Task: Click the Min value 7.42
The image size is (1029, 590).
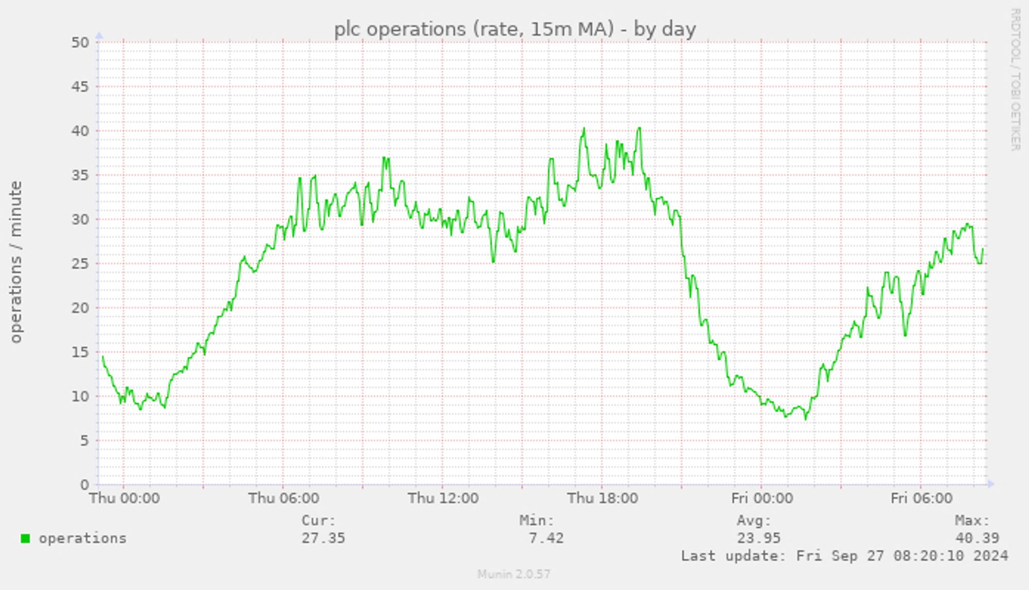Action: point(546,538)
